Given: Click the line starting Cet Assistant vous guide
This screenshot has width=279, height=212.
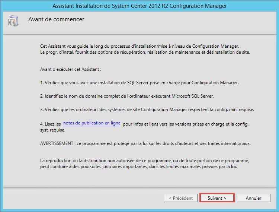Looking at the screenshot, I should [139, 46].
